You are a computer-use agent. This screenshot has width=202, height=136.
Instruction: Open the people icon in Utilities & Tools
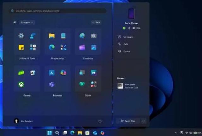[33, 36]
